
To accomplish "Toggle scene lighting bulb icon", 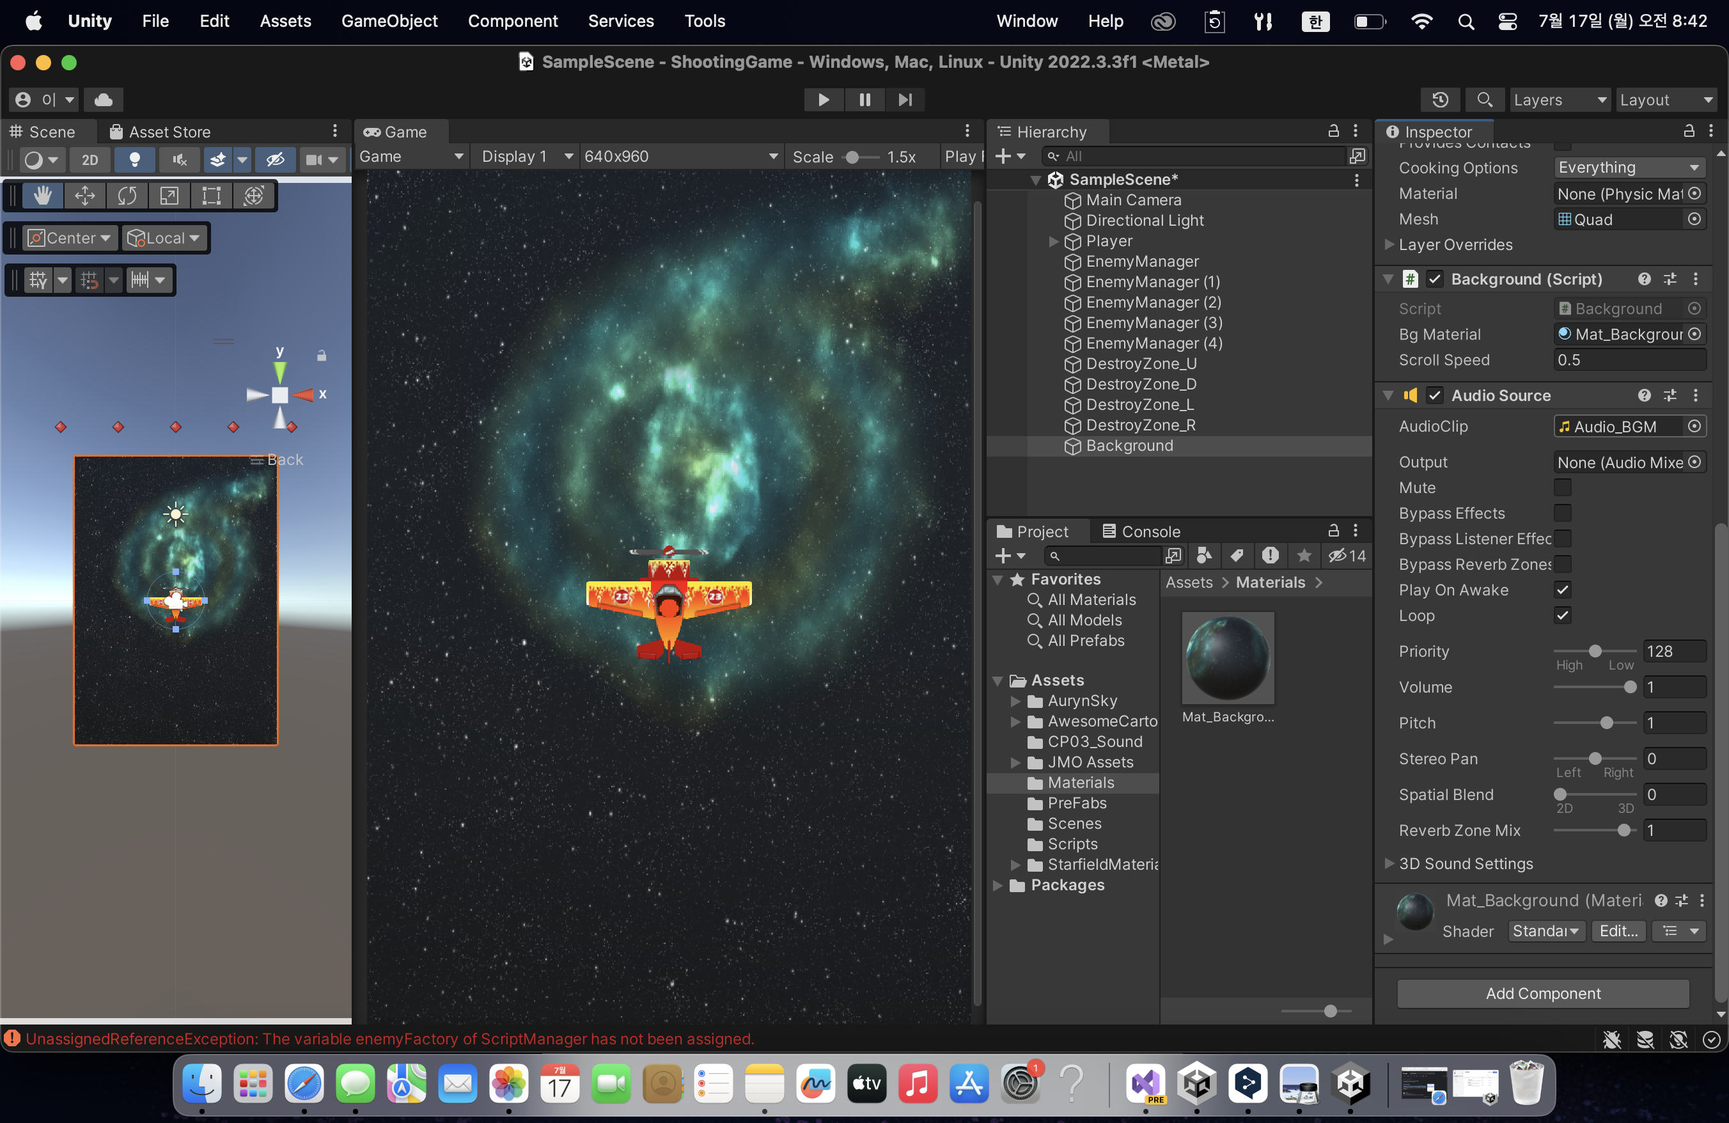I will (x=134, y=160).
